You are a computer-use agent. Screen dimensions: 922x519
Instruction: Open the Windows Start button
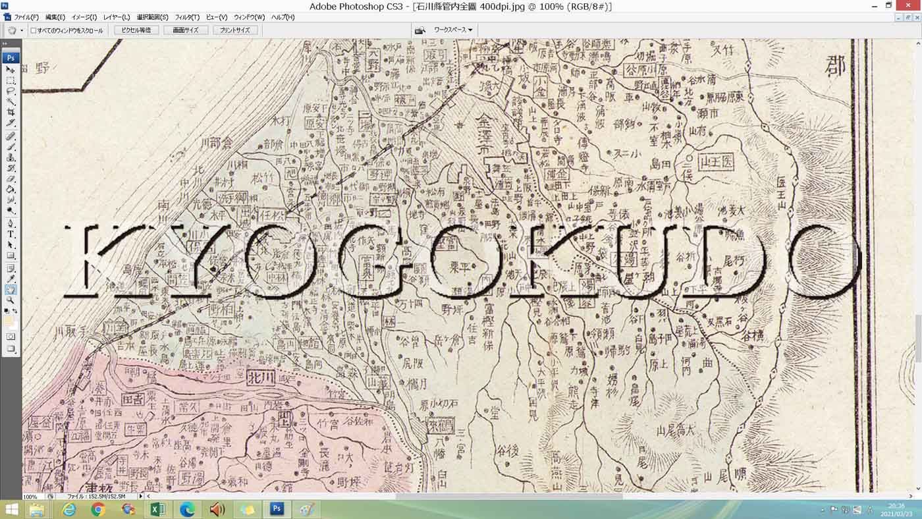tap(11, 510)
